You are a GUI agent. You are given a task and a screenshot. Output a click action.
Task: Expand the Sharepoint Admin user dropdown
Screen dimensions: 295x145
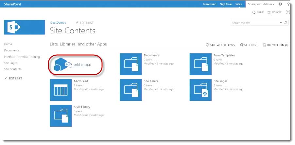tap(261, 4)
